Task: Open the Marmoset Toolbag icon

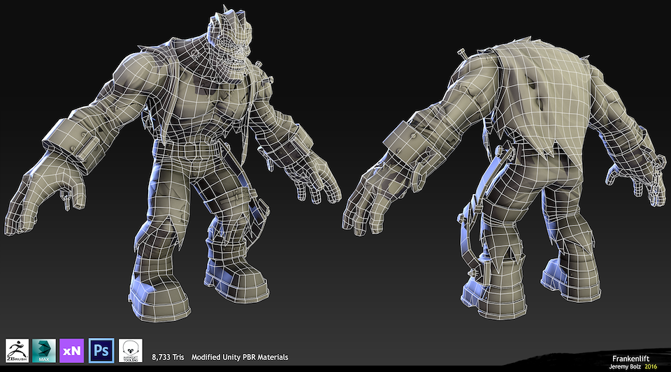Action: (x=130, y=350)
